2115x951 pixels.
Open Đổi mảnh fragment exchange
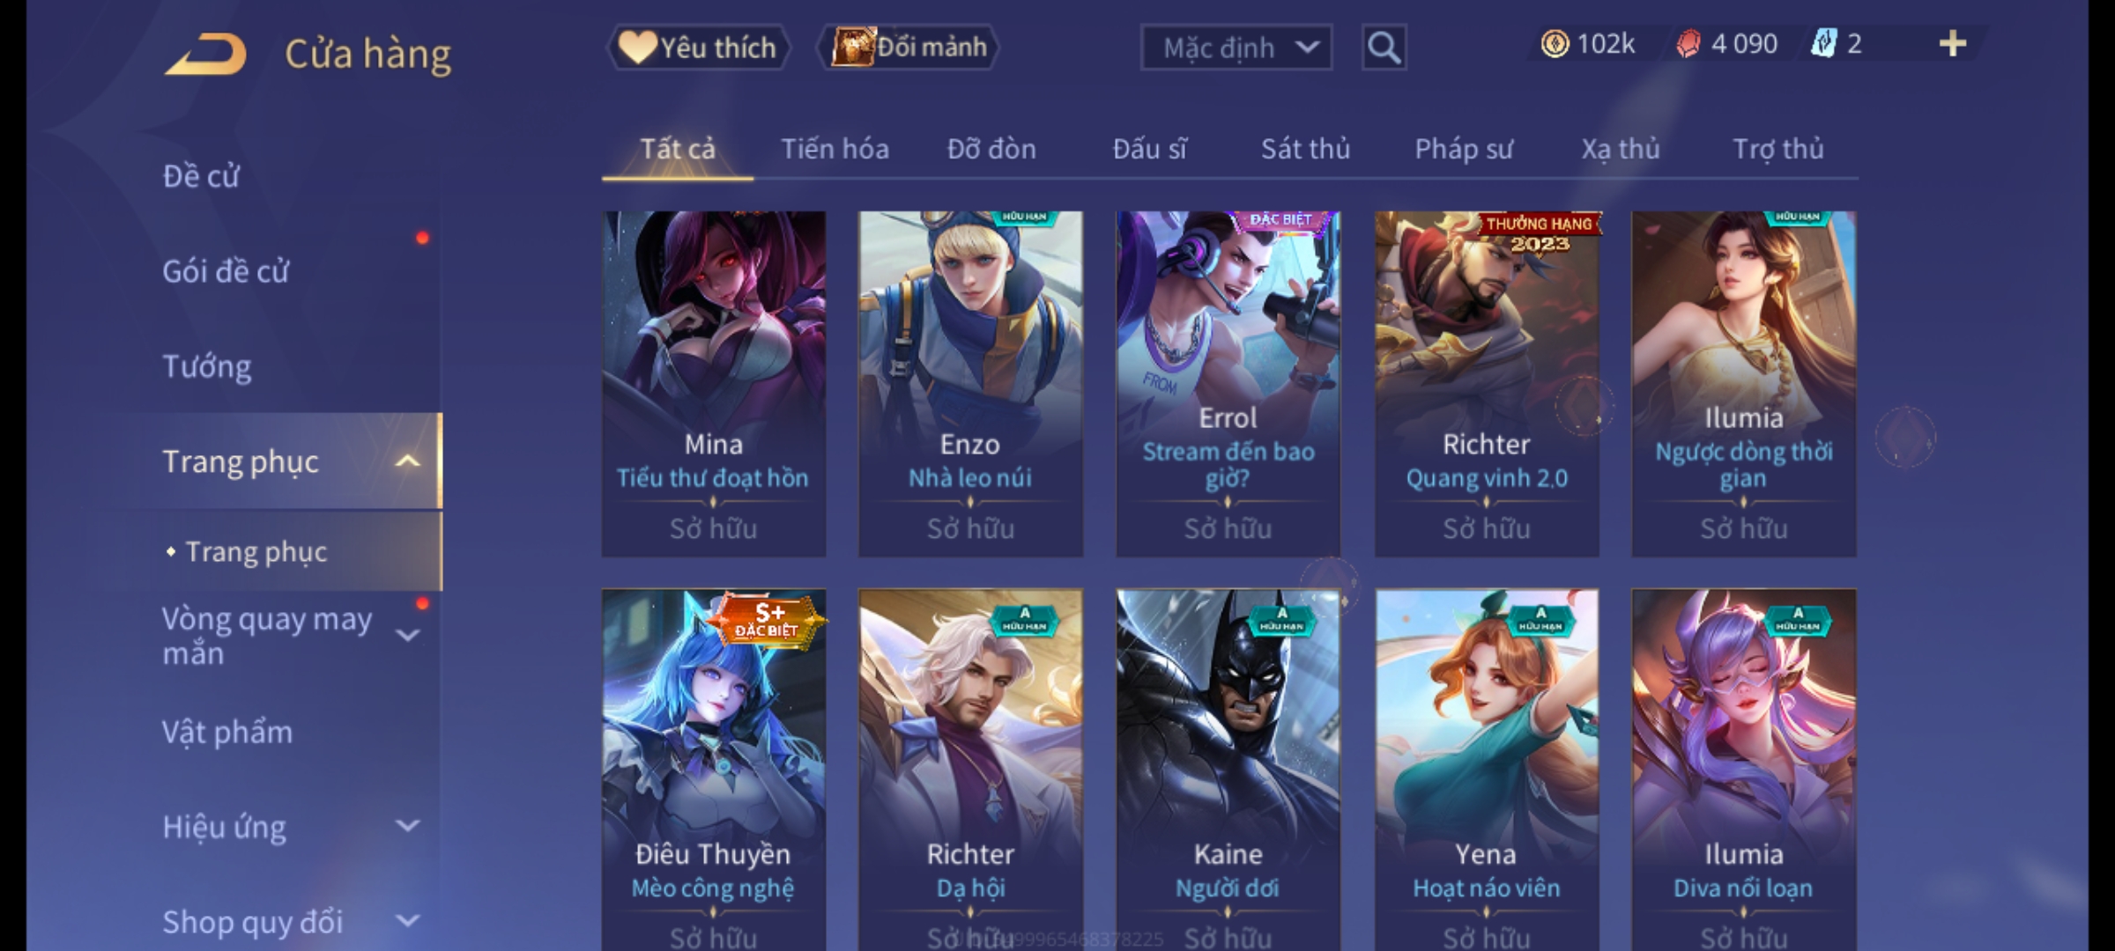pyautogui.click(x=909, y=48)
